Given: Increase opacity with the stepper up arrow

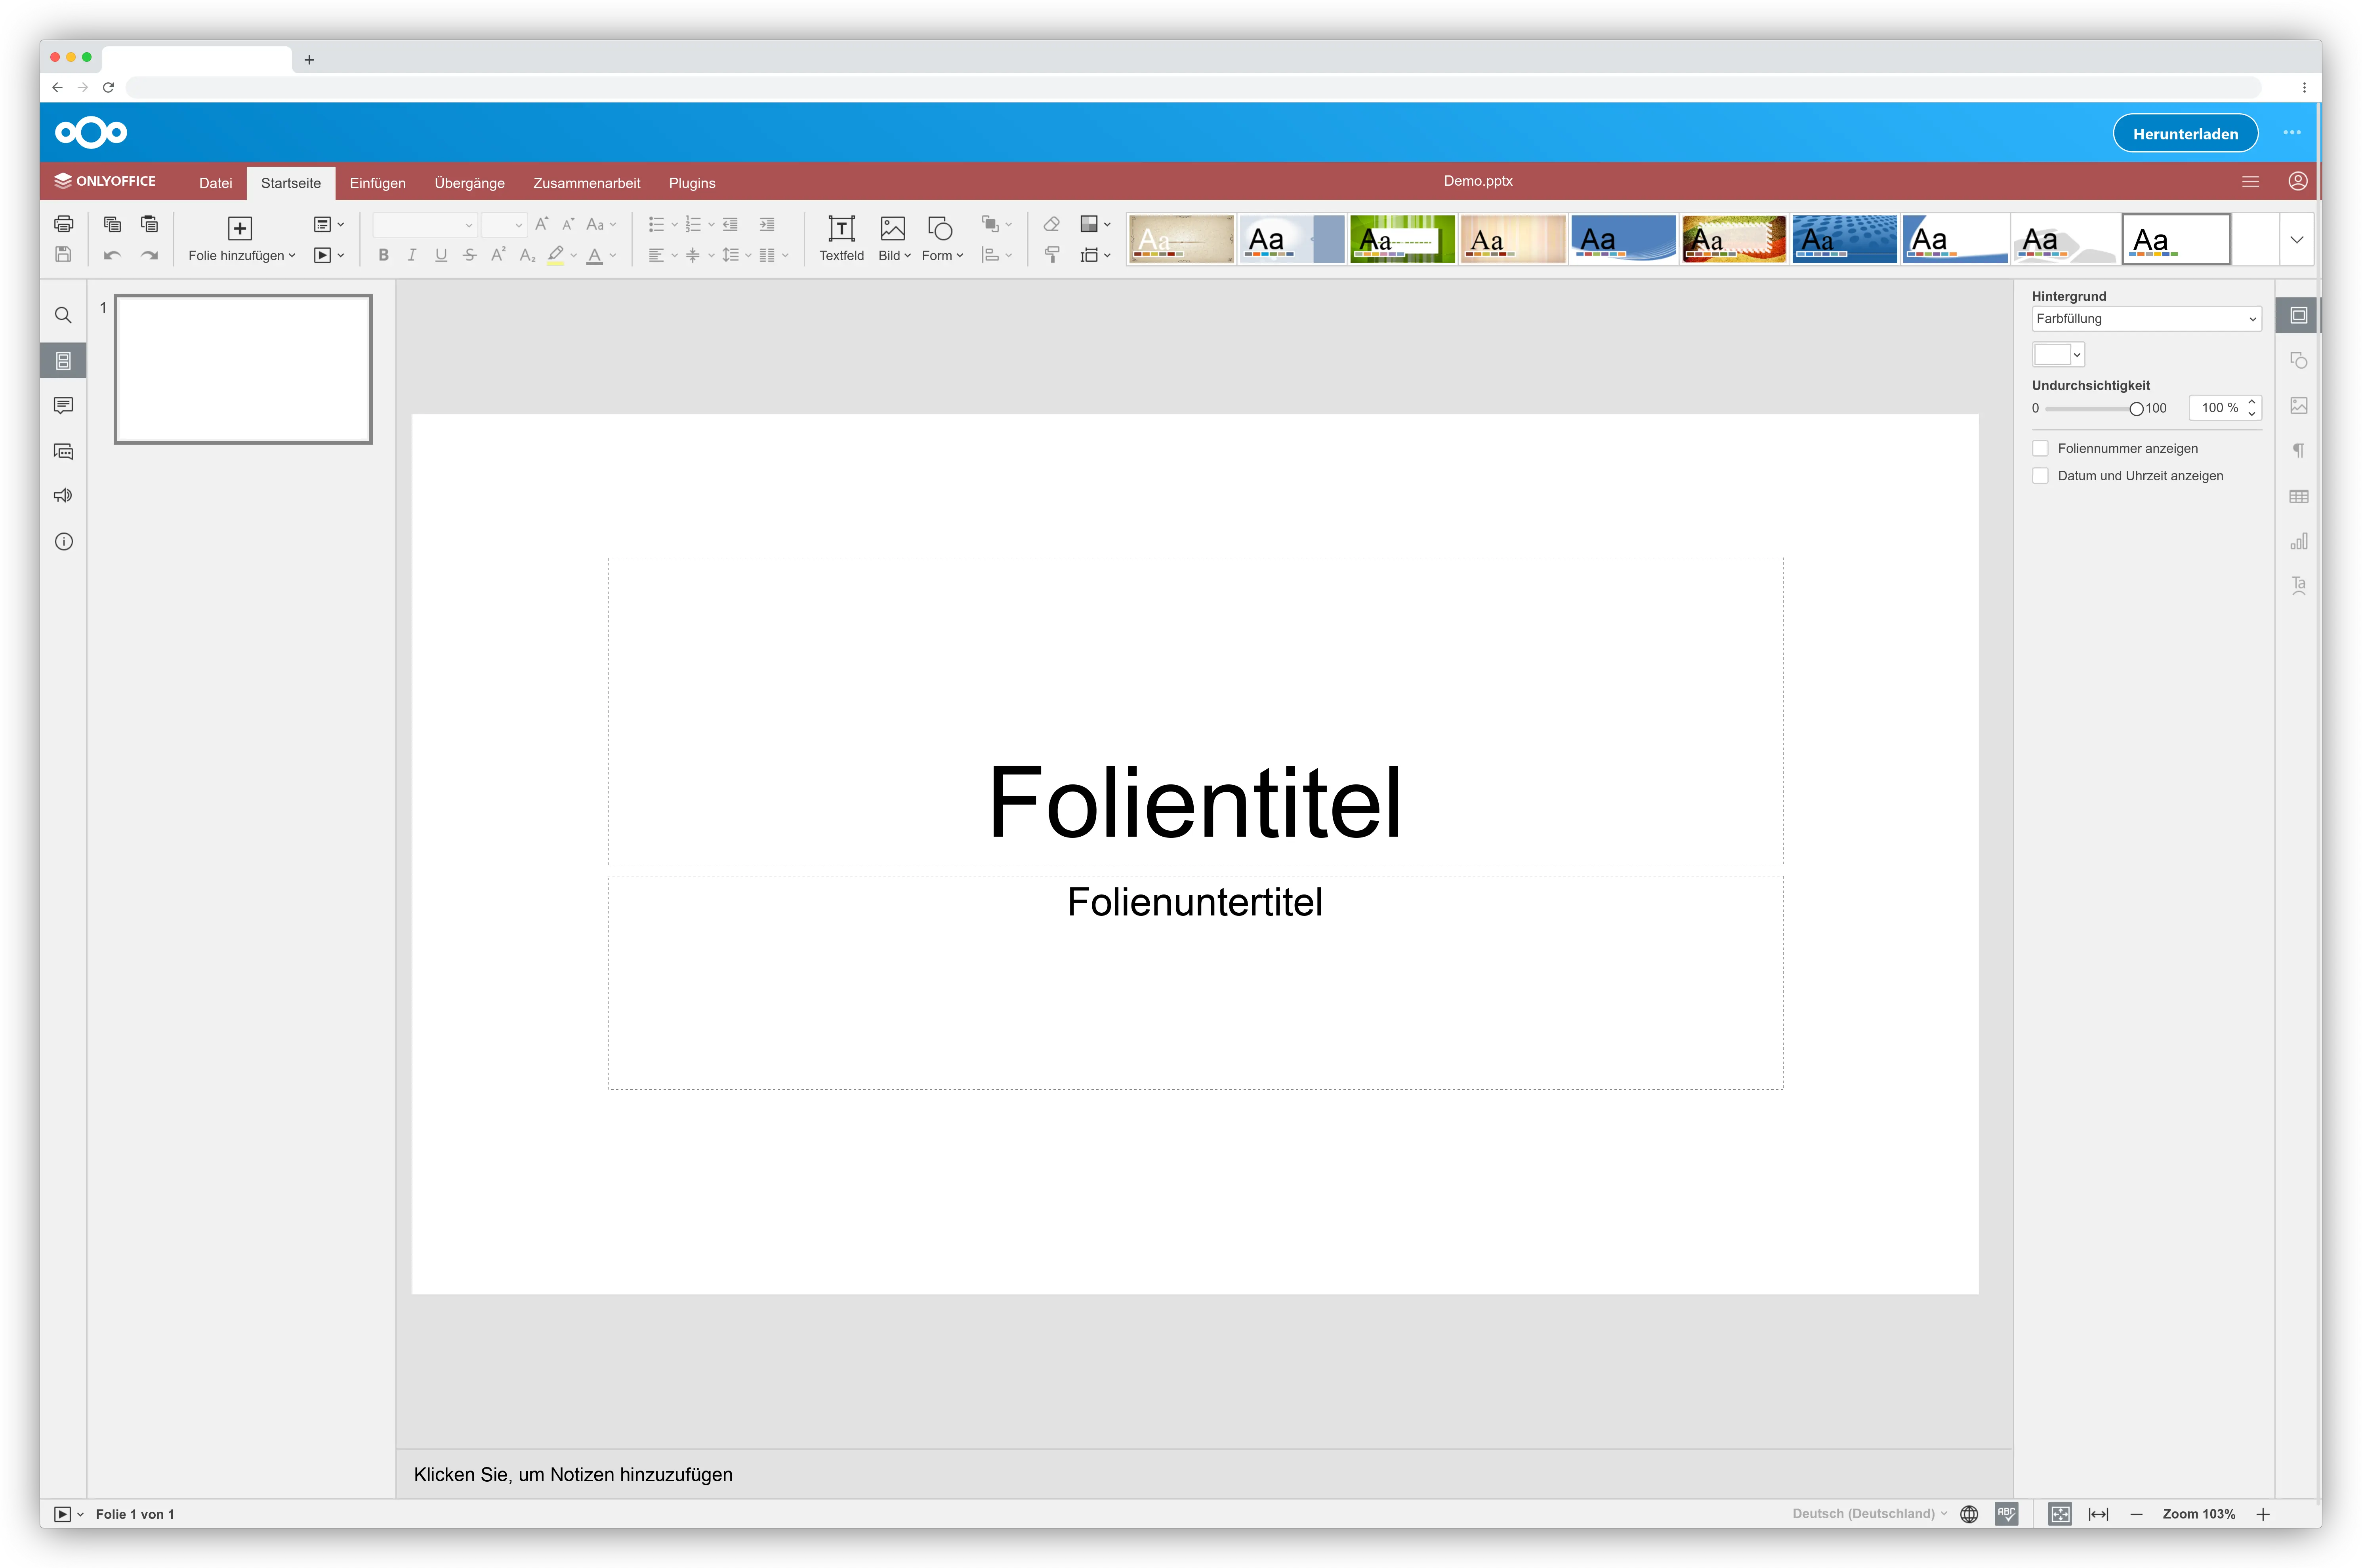Looking at the screenshot, I should coord(2252,402).
